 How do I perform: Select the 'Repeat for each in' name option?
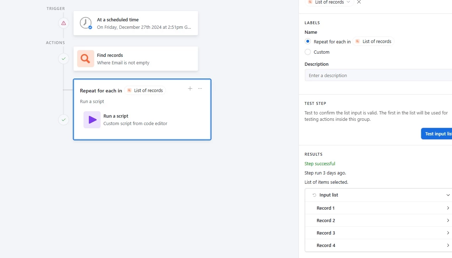pos(308,42)
